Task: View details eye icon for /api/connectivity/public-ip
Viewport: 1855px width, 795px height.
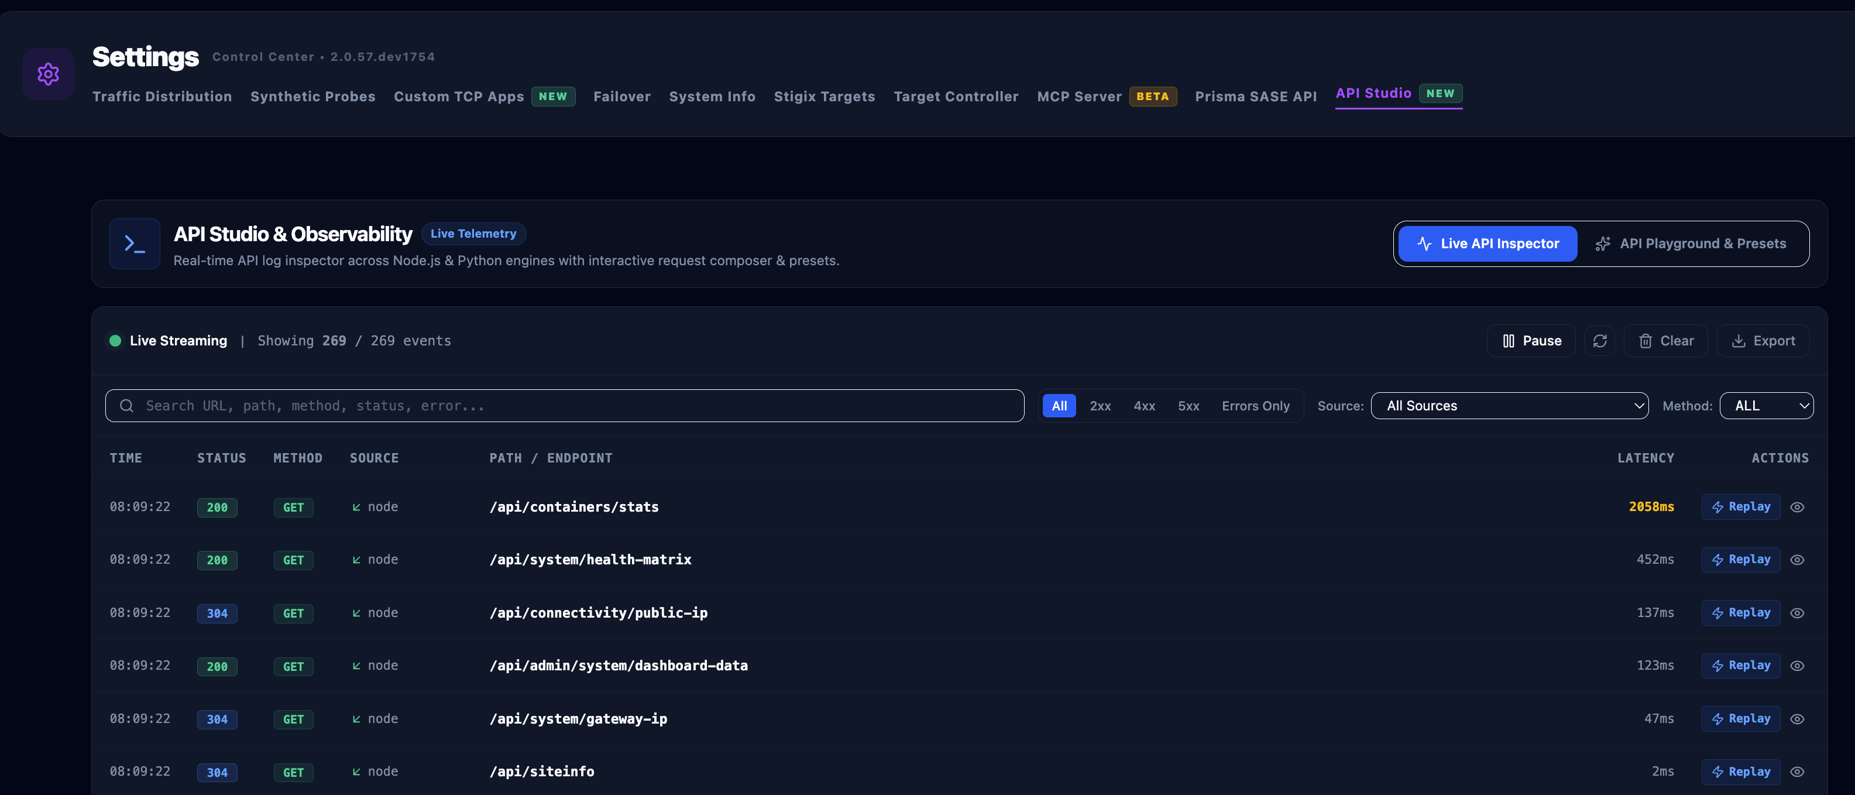Action: point(1798,613)
